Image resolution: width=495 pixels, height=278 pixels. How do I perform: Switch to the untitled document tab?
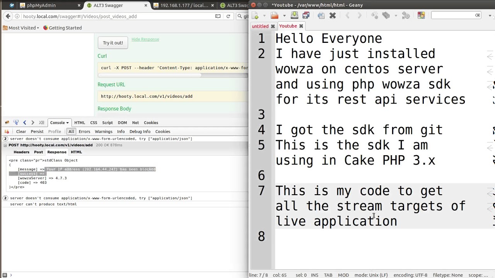(x=260, y=26)
